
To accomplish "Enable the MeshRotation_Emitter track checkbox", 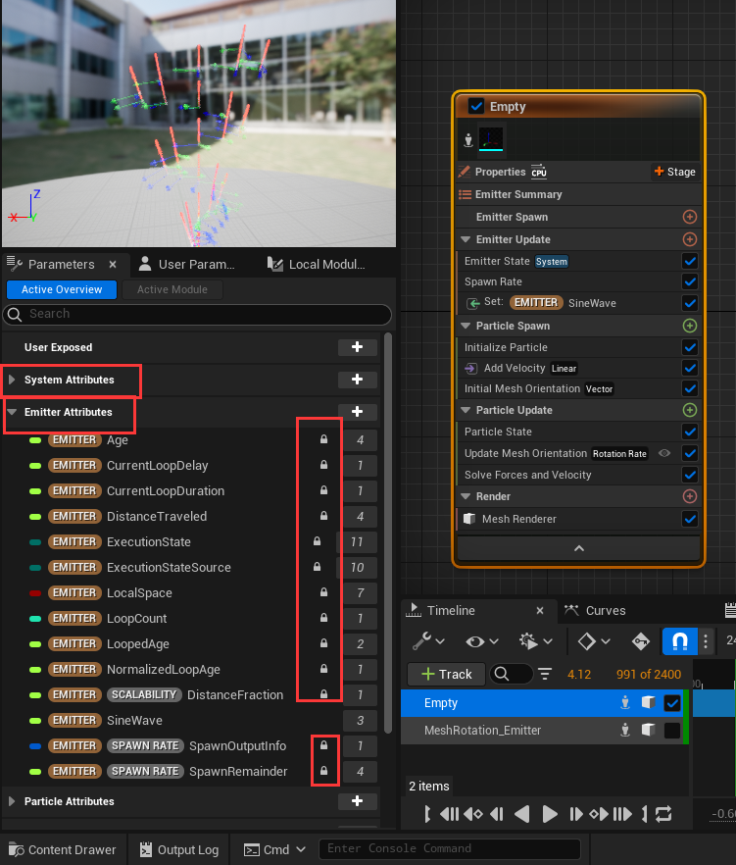I will point(671,731).
